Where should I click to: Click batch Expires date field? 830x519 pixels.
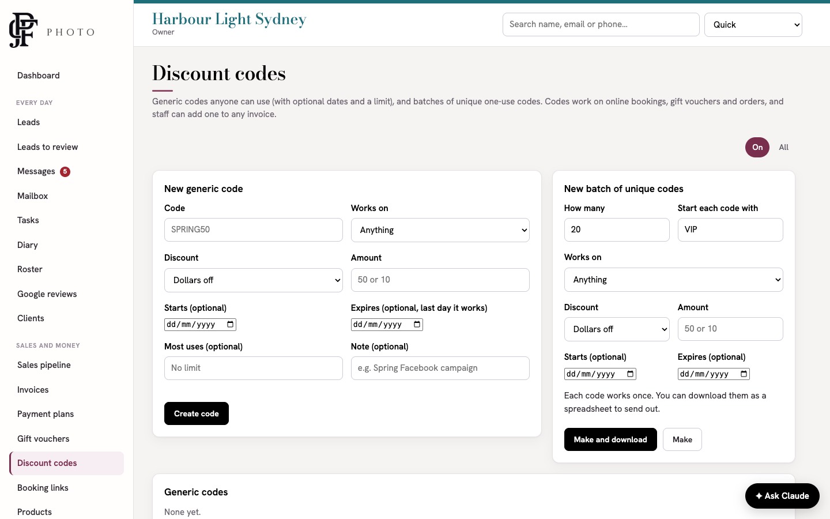click(714, 374)
